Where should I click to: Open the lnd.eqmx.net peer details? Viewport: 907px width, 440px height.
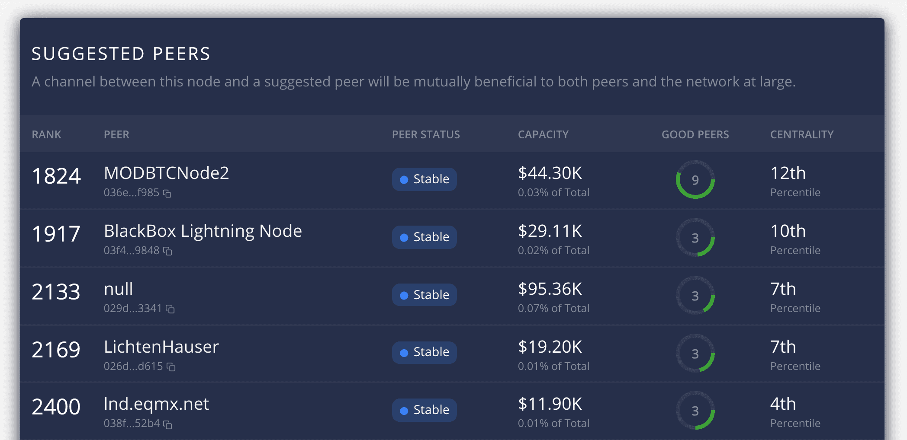click(156, 404)
